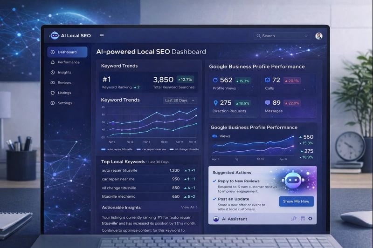This screenshot has height=248, width=373.
Task: Click the Top Local Keywords heading
Action: tap(123, 161)
